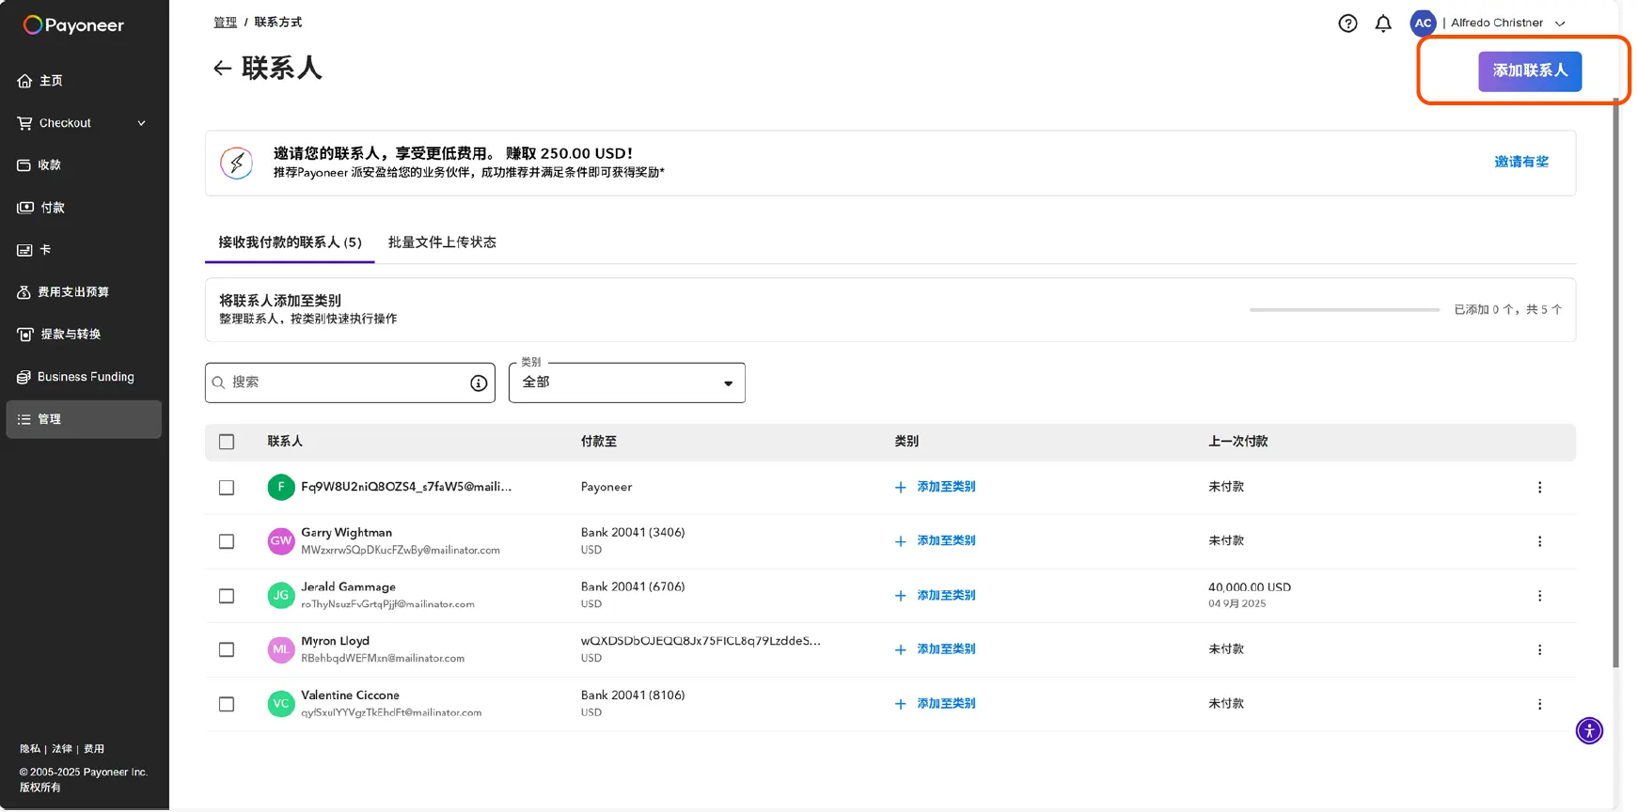1638x812 pixels.
Task: Click the search info icon
Action: 479,383
